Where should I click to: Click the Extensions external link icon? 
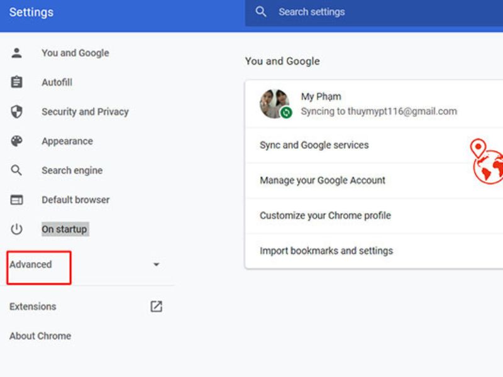coord(156,307)
